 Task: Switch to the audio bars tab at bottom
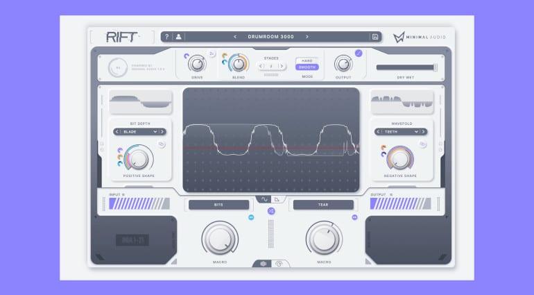pos(264,264)
